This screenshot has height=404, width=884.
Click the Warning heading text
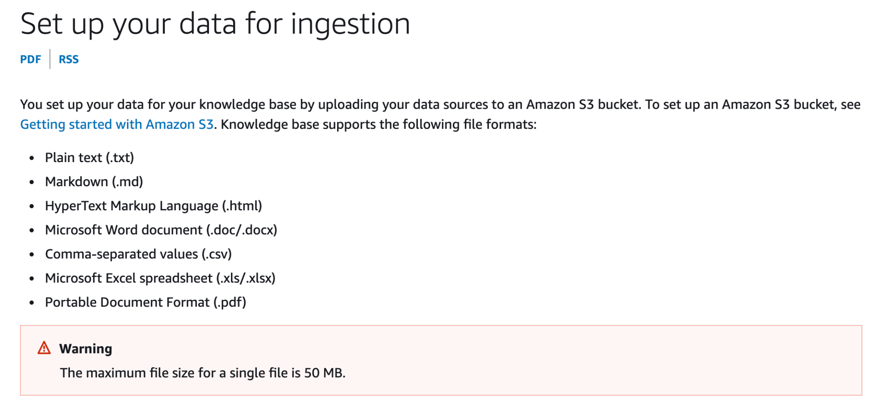(85, 348)
